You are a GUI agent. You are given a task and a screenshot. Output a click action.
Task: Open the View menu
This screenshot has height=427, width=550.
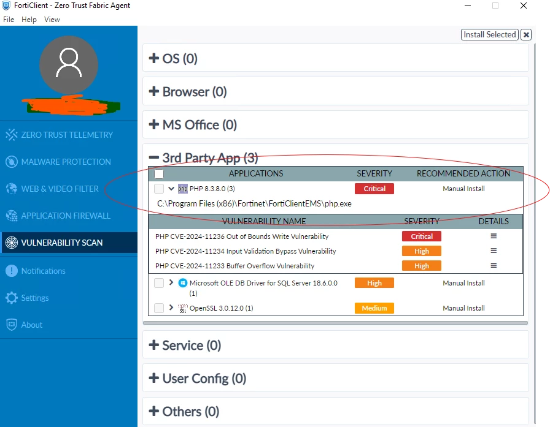pyautogui.click(x=52, y=20)
